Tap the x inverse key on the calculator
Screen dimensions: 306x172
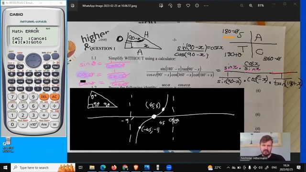click(47, 67)
